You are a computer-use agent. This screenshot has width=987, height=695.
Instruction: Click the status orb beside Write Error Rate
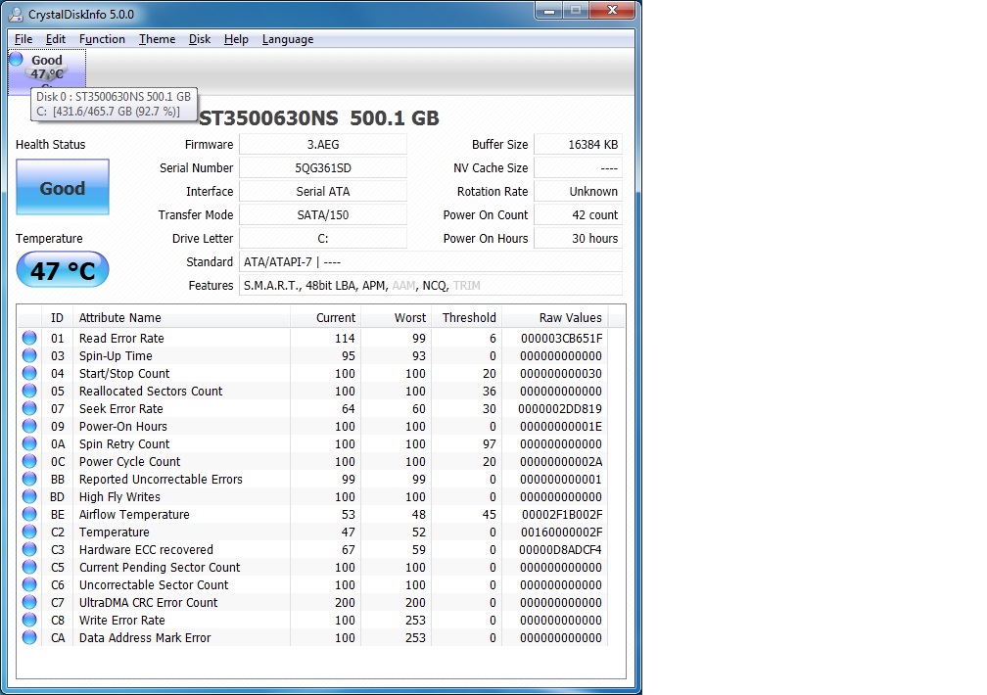click(x=29, y=620)
